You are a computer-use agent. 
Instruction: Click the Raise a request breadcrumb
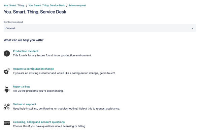77,5
